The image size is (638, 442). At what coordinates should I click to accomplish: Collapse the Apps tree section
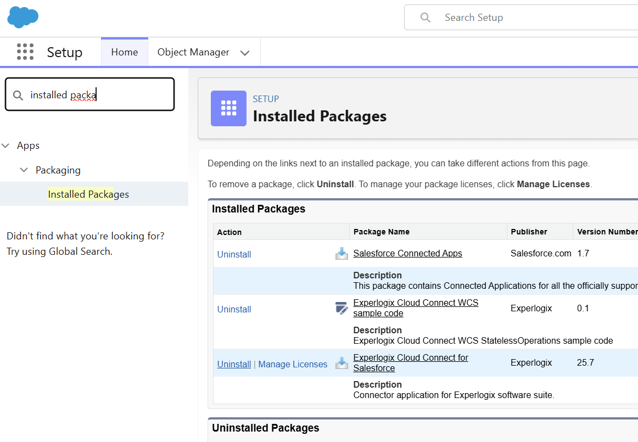(x=5, y=146)
